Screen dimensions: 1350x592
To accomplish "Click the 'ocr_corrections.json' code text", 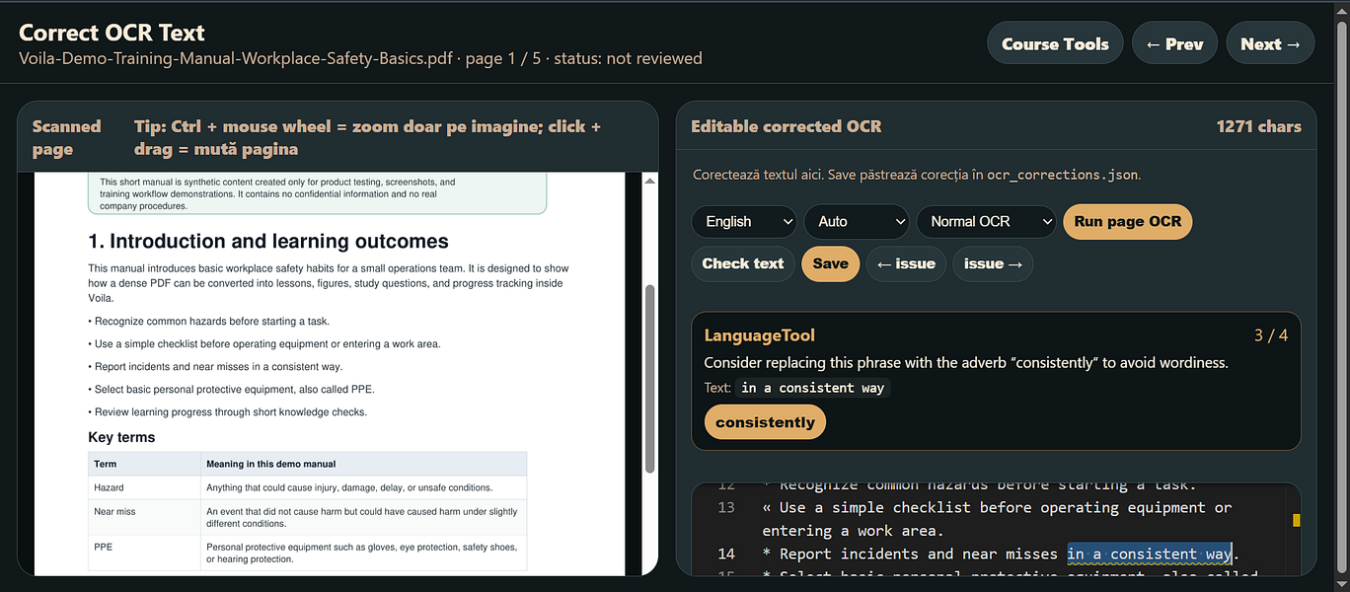I will (x=1062, y=175).
